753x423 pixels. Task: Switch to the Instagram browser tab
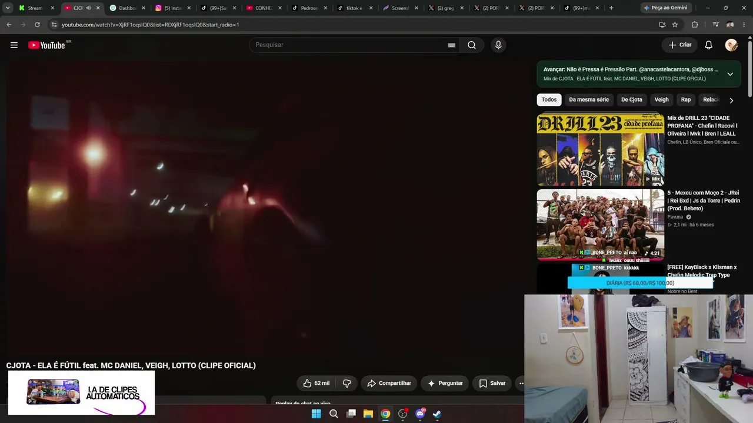click(x=173, y=8)
